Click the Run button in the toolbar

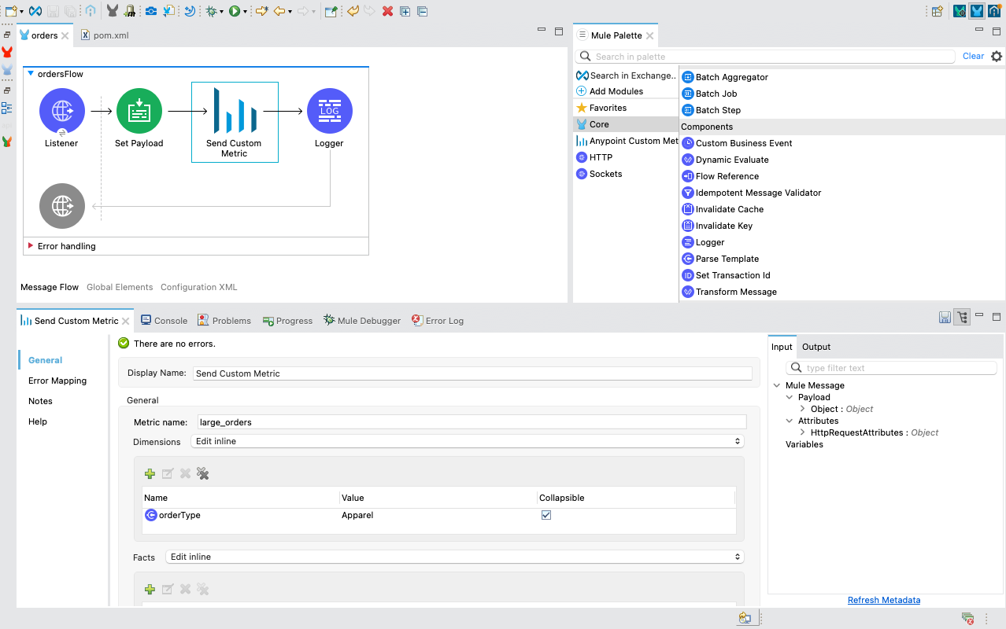point(235,11)
